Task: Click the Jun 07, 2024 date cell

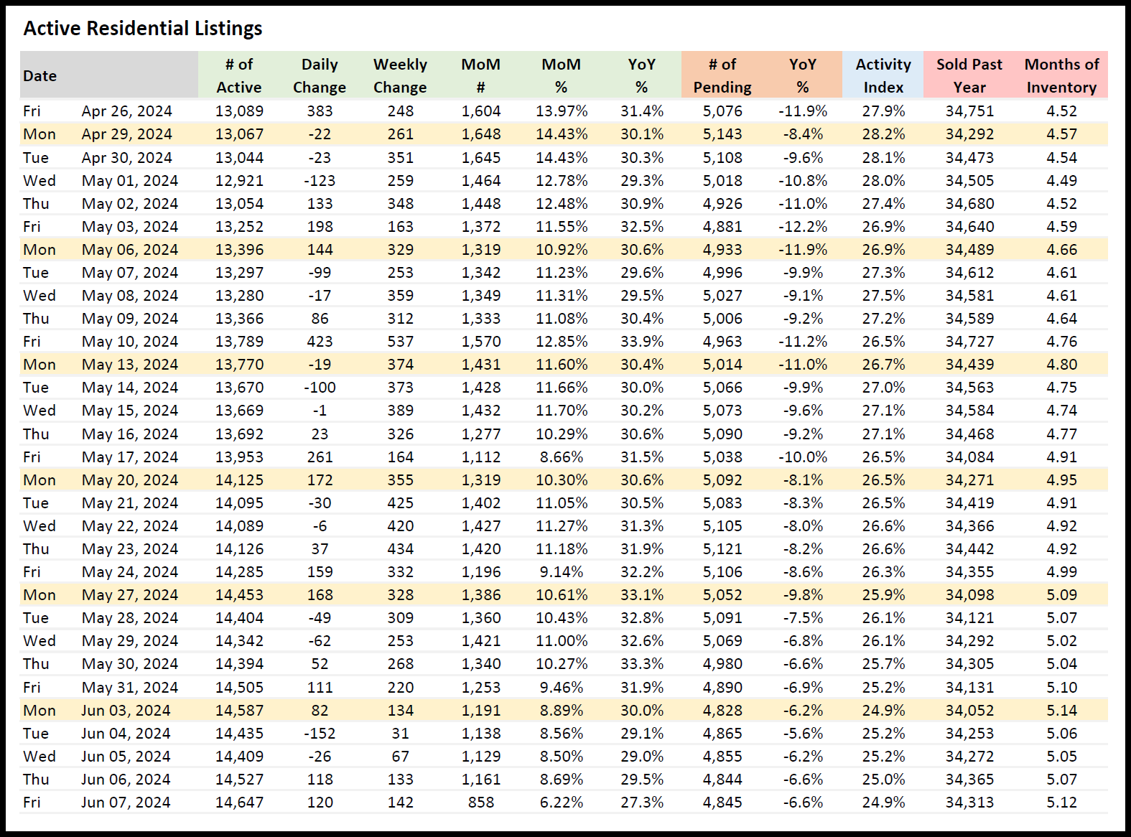Action: click(x=126, y=803)
